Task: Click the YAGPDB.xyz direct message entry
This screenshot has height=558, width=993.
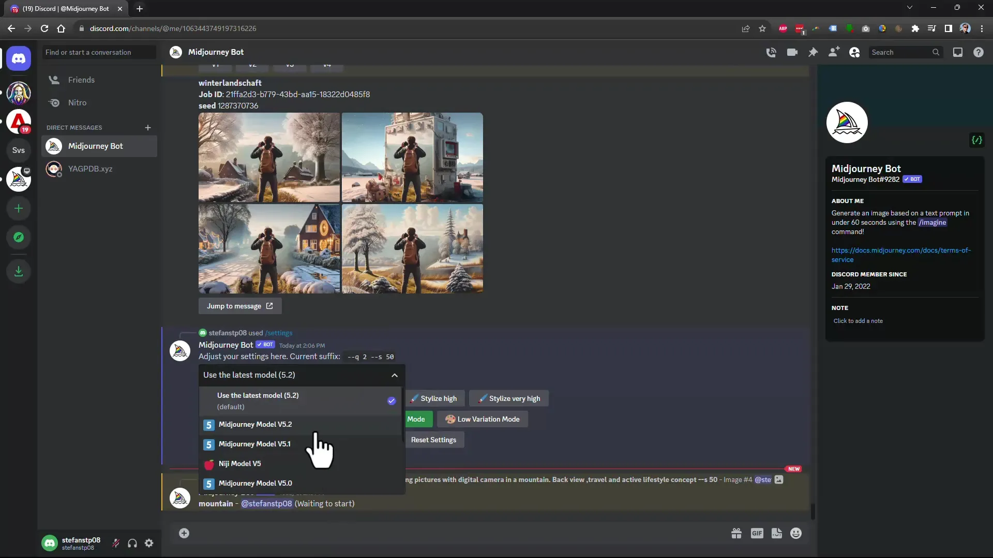Action: click(90, 168)
